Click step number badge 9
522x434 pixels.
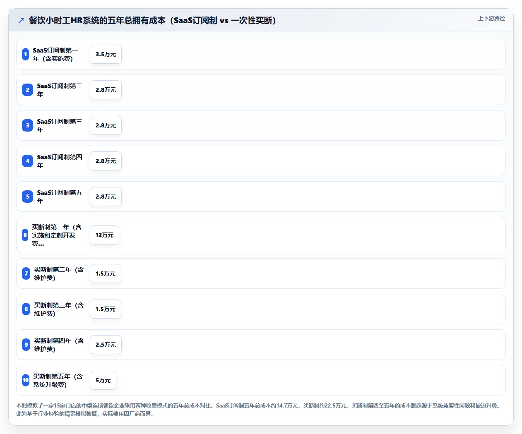coord(26,345)
